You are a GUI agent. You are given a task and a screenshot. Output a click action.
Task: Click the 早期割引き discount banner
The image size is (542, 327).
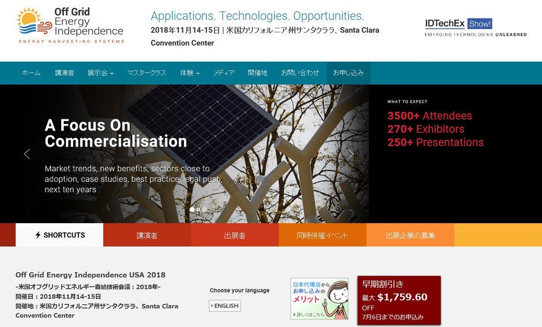(399, 300)
